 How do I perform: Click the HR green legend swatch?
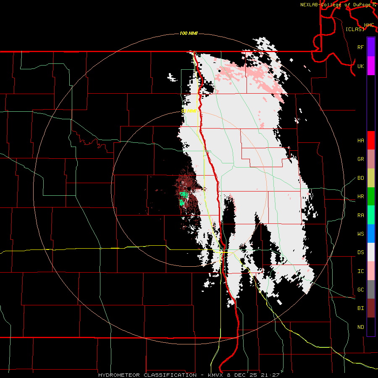pos(371,197)
